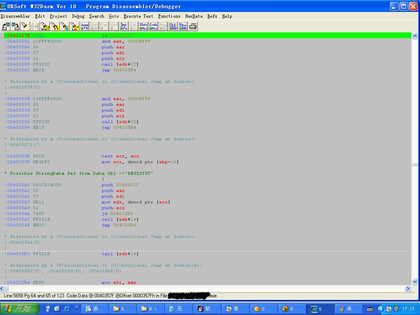The height and width of the screenshot is (315, 420).
Task: Click the save disassembly text icon
Action: pos(15,26)
